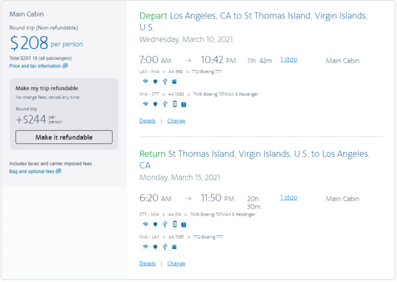
Task: Click USB icon for MIA-LAX flight AA 1061
Action: point(165,247)
